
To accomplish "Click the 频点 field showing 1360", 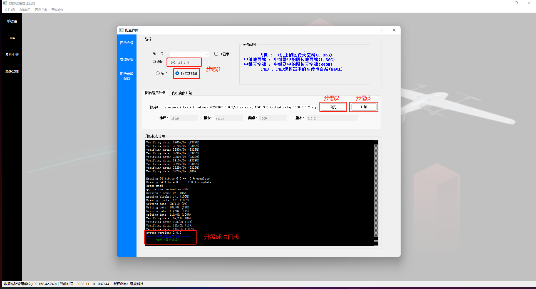I will 273,118.
